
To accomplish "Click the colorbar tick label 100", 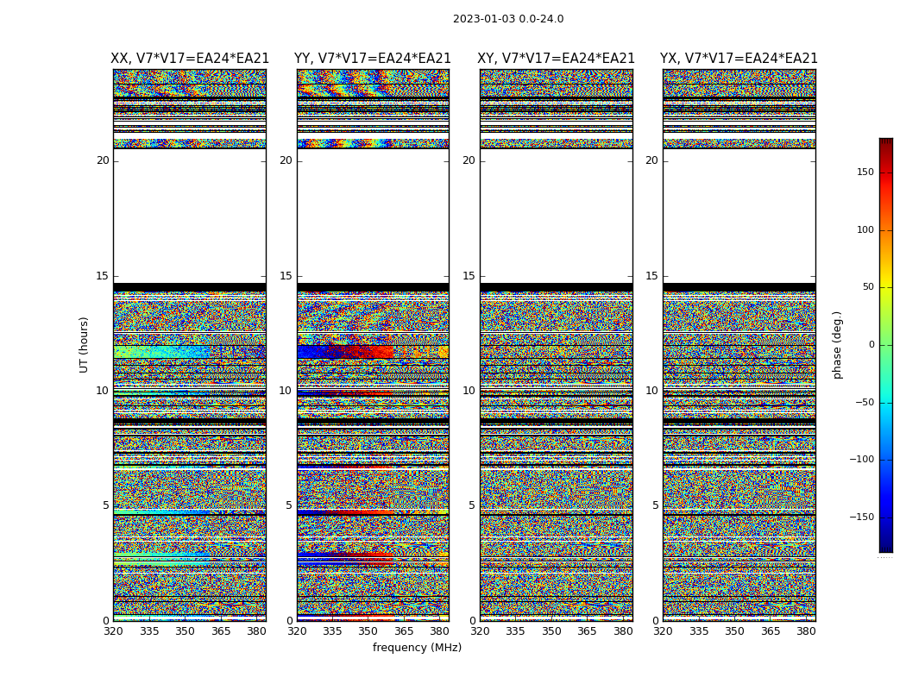I will point(865,229).
